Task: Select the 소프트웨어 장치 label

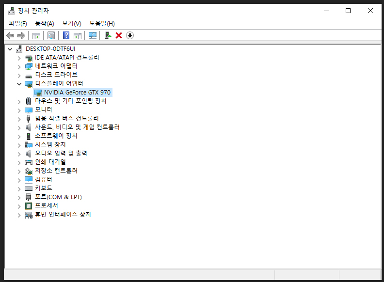Action: [x=56, y=136]
